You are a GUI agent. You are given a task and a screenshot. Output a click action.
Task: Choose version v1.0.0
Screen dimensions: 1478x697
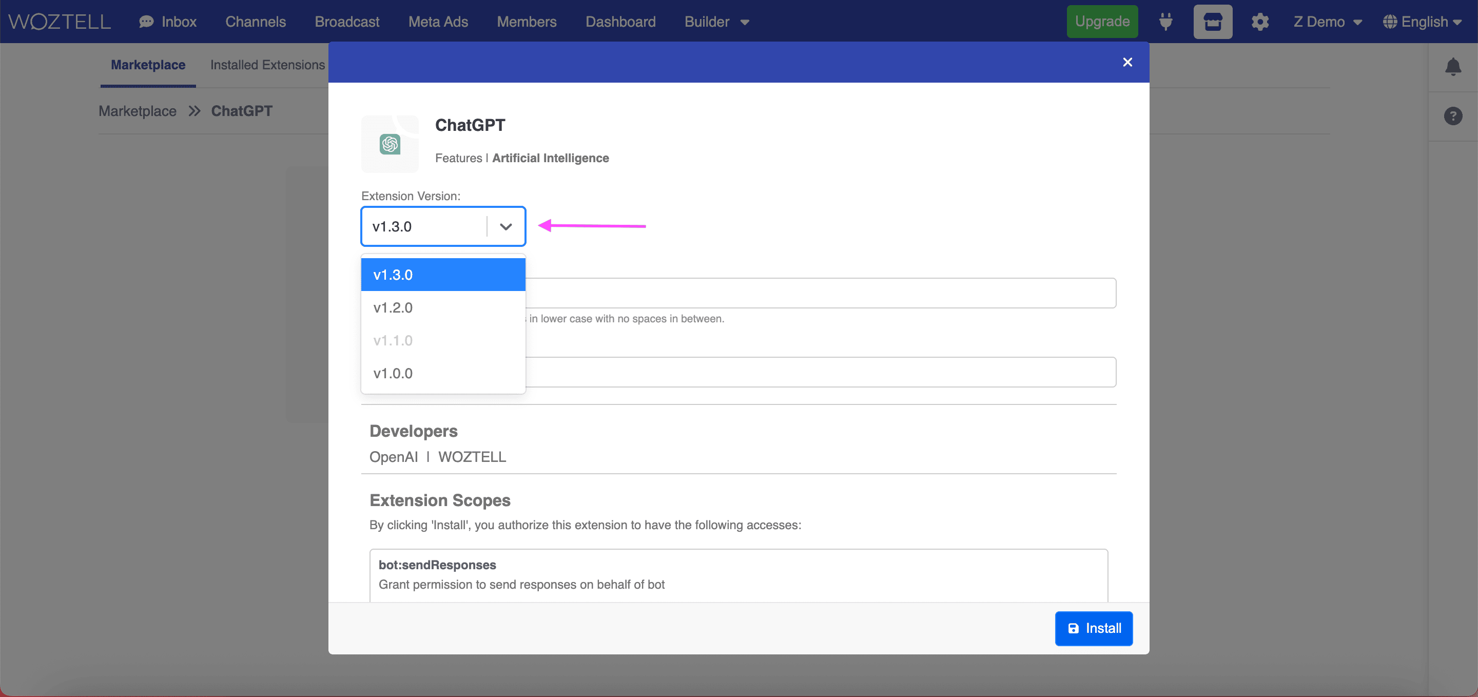[443, 373]
